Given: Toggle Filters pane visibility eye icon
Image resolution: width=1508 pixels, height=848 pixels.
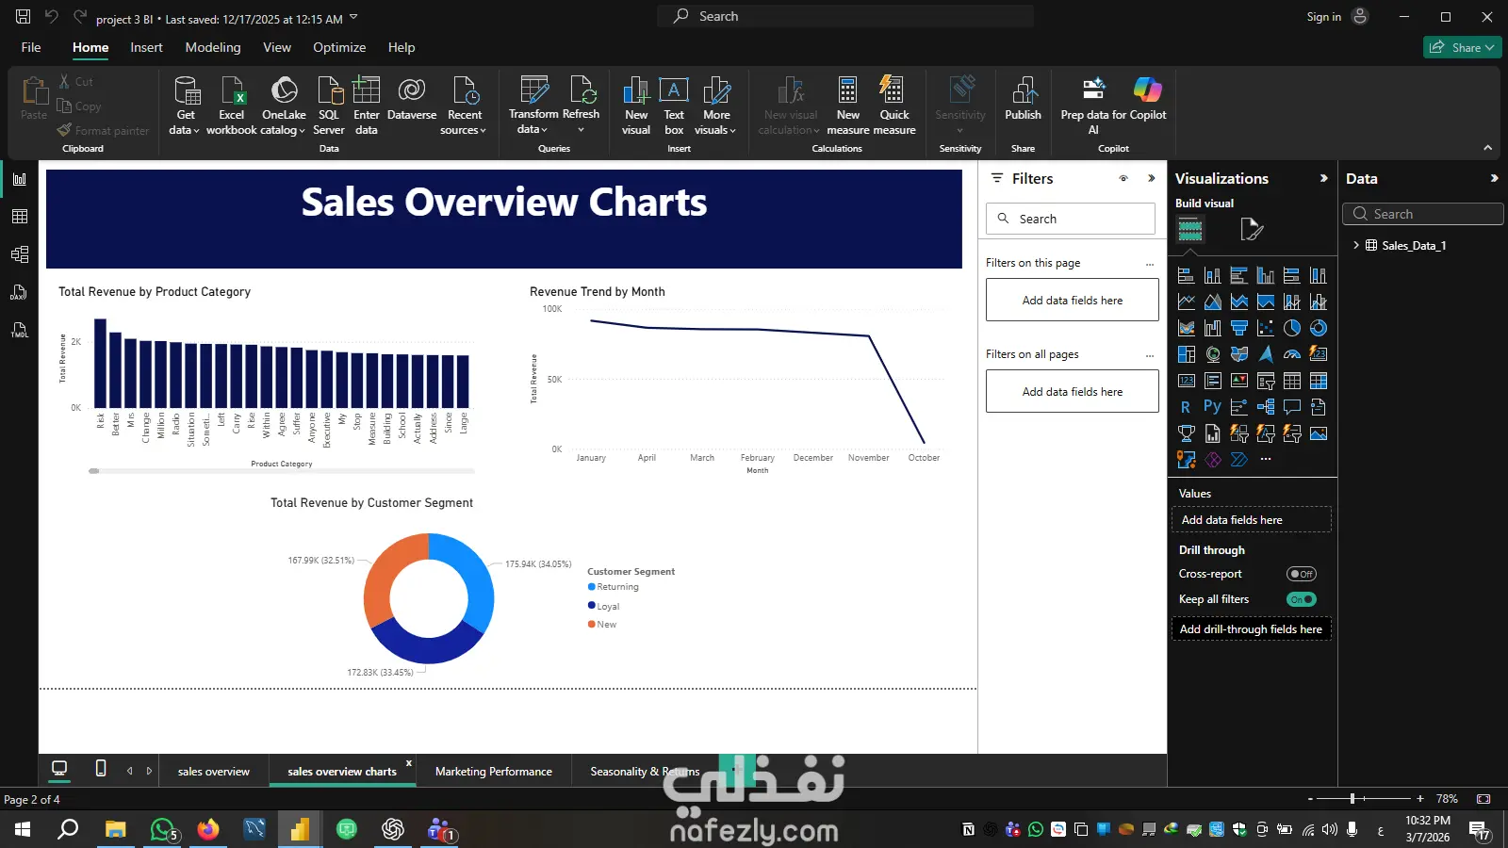Looking at the screenshot, I should coord(1123,178).
